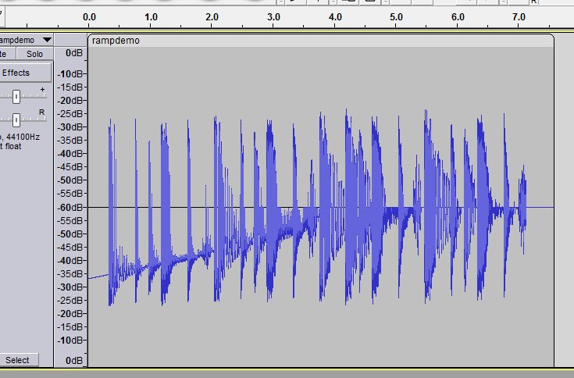
Task: Click the 0.0 mark on the timeline ruler
Action: point(89,16)
